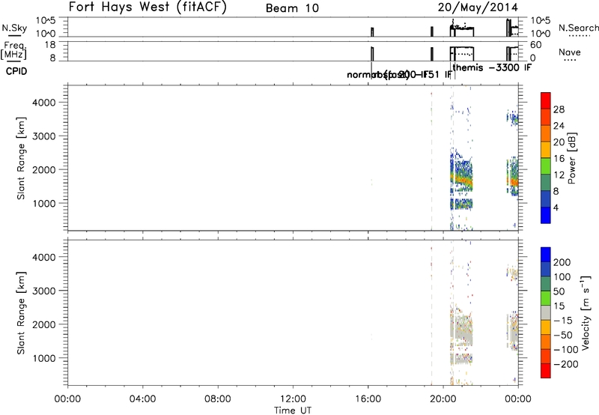Click the '200' value on Velocity colorbar
Screen dimensions: 599x415
562,262
